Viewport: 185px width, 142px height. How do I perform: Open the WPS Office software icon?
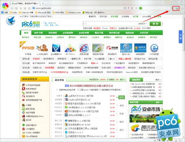coord(70,48)
